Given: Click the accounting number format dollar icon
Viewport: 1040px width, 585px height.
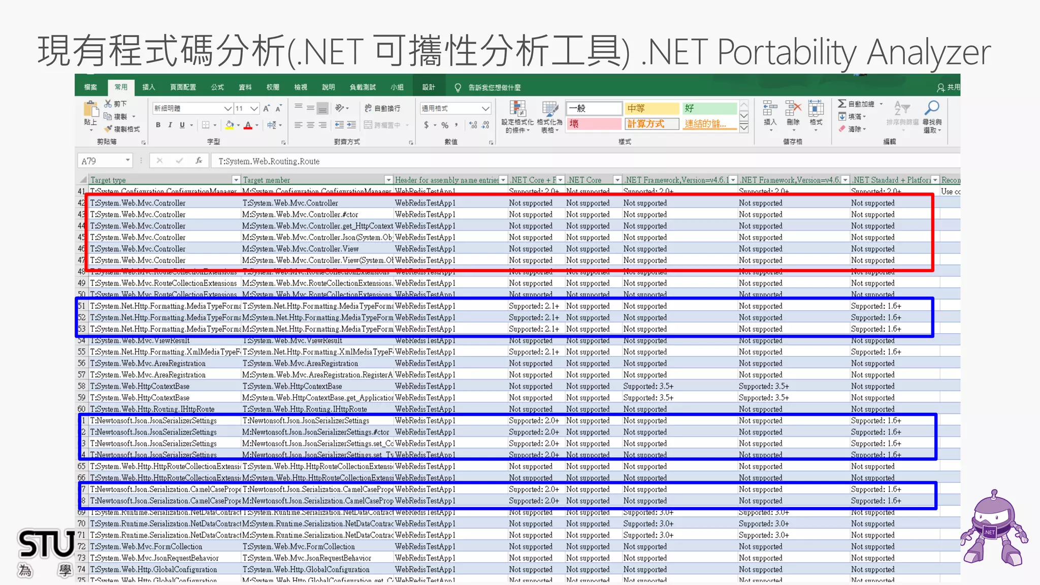Looking at the screenshot, I should (427, 125).
